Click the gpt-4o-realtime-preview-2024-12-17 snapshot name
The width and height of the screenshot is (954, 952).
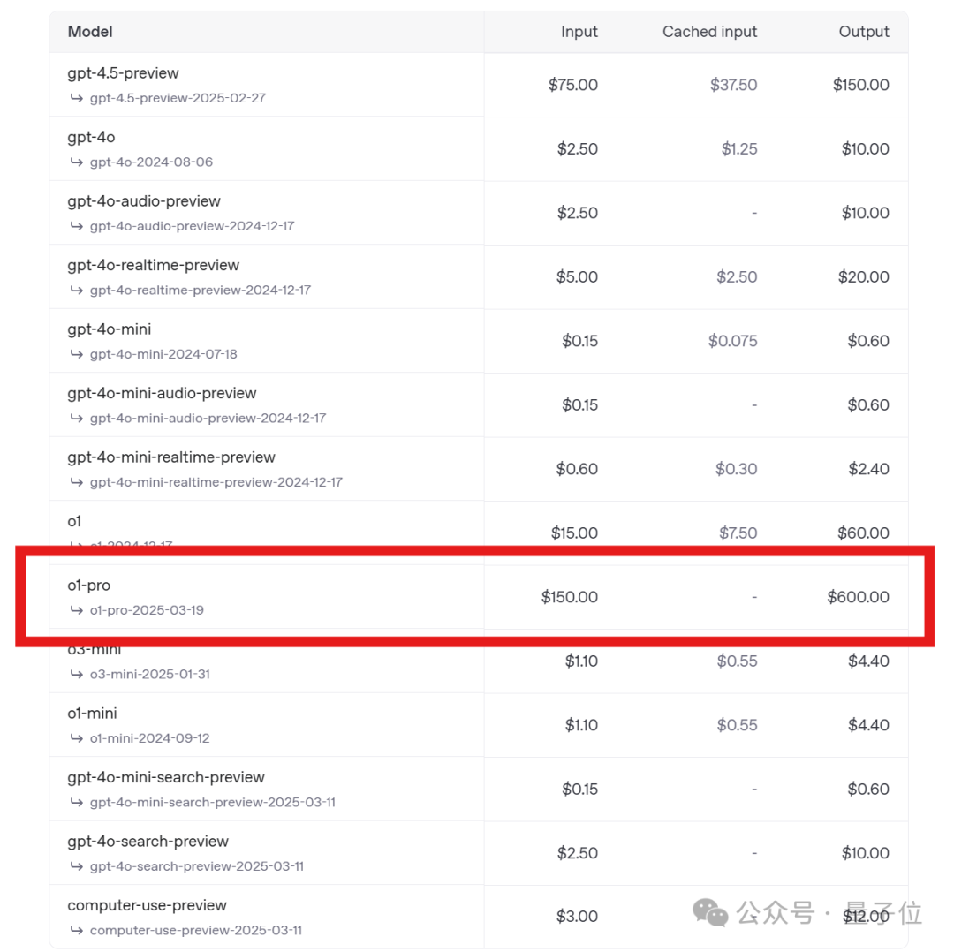tap(200, 290)
